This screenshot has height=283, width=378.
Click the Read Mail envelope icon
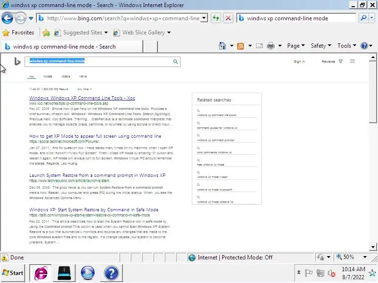pos(259,46)
